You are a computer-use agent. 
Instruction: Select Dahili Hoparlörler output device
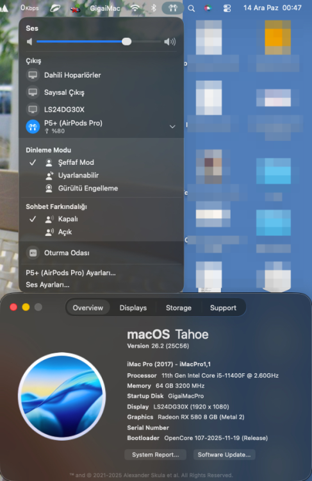coord(101,75)
